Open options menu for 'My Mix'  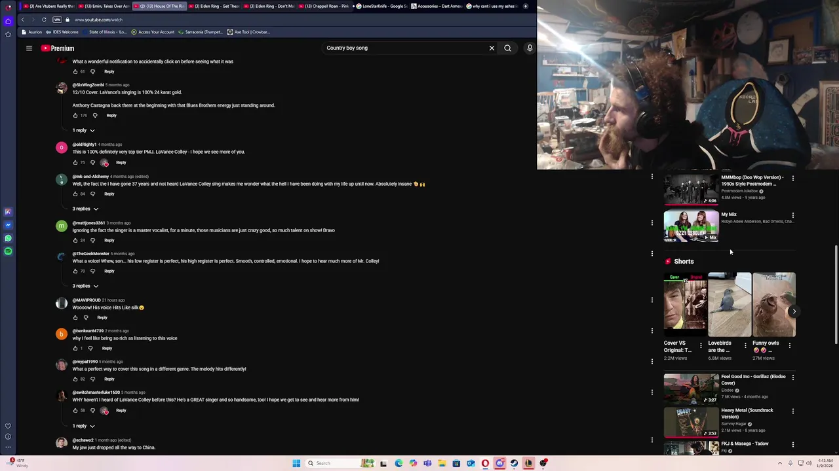pos(792,215)
